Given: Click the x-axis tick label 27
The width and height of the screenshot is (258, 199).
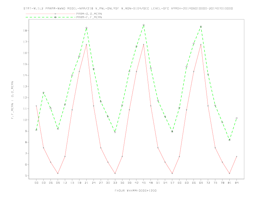Looking at the screenshot, I should 101,183.
